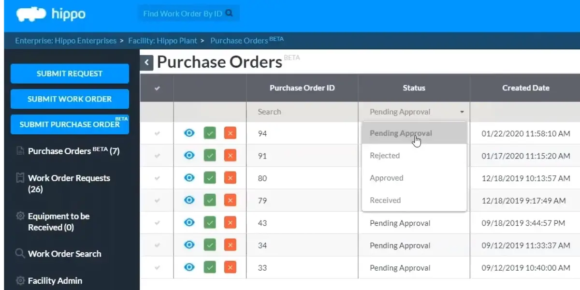Image resolution: width=580 pixels, height=290 pixels.
Task: Choose Rejected in status list
Action: [x=414, y=156]
